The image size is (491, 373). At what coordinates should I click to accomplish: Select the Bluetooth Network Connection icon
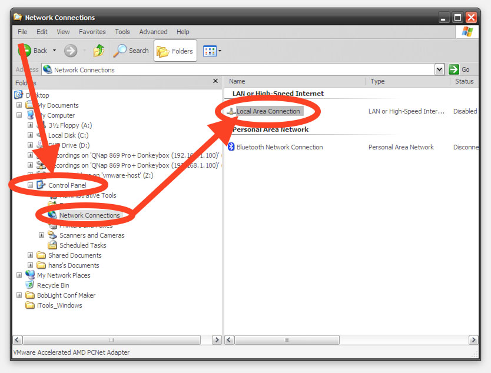click(x=231, y=147)
